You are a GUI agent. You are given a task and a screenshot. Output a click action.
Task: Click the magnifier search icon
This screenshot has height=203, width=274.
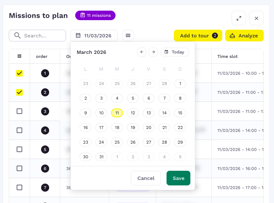[x=17, y=36]
